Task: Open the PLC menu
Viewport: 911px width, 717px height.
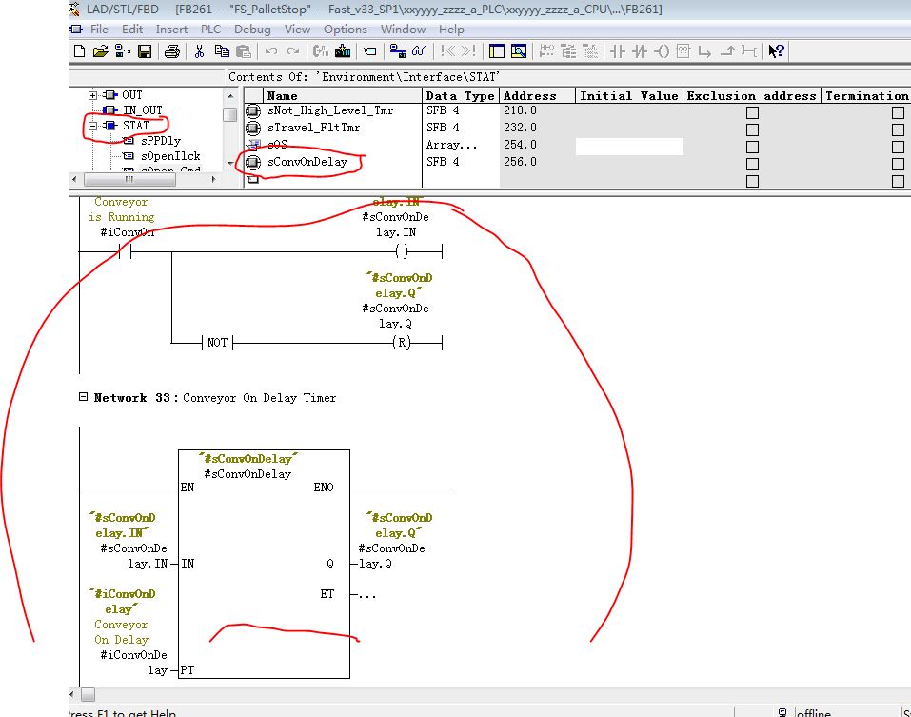Action: 211,30
